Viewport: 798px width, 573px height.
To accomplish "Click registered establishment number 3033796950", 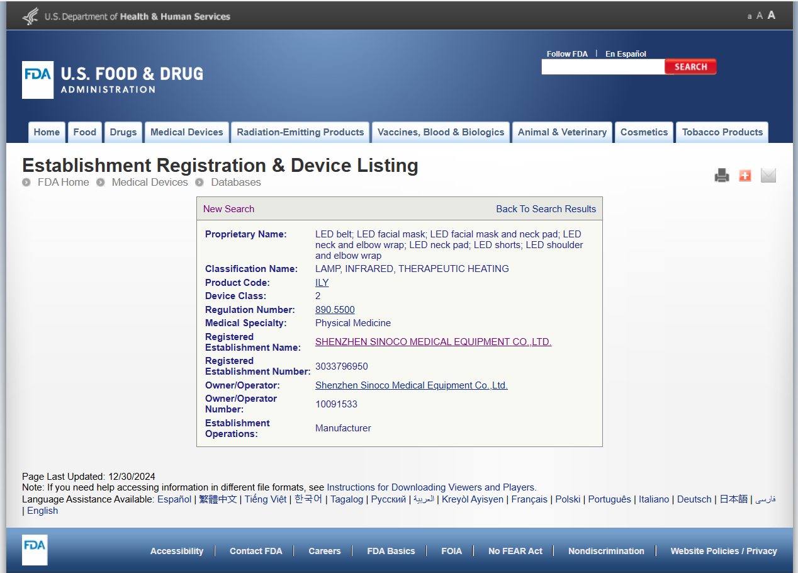I will pyautogui.click(x=342, y=366).
